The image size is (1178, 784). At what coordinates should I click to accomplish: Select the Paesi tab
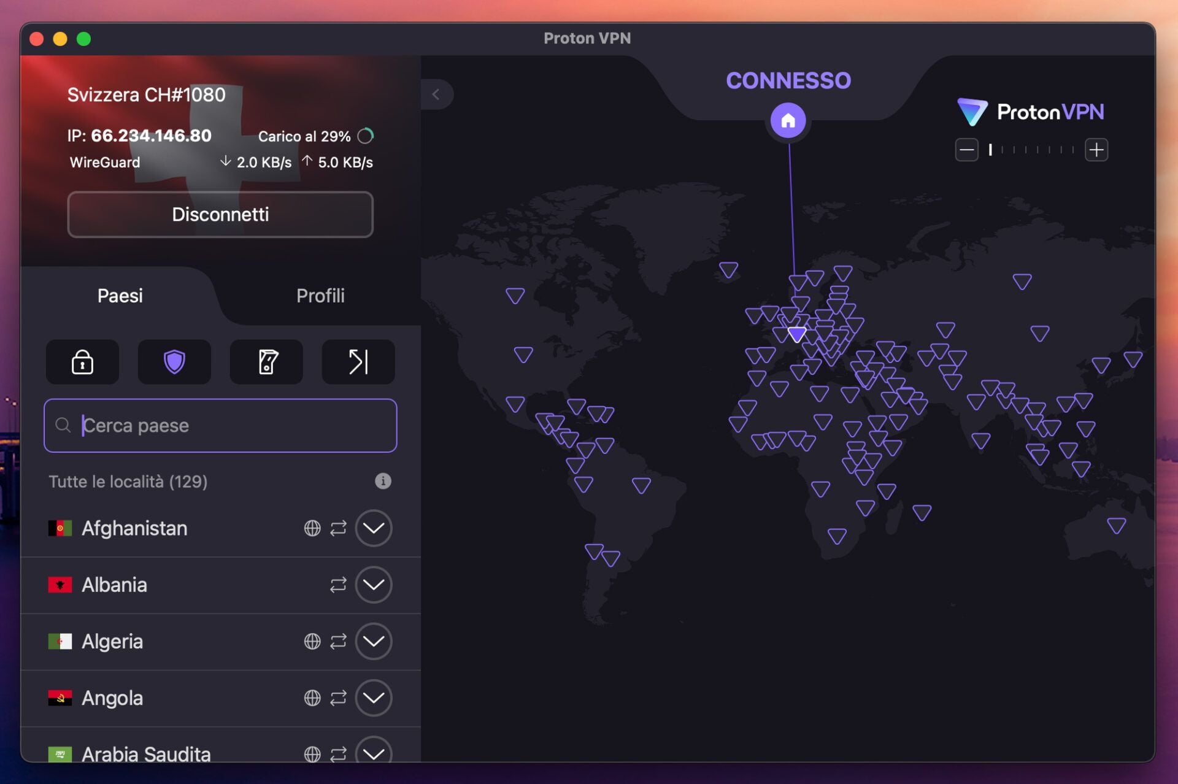[120, 296]
